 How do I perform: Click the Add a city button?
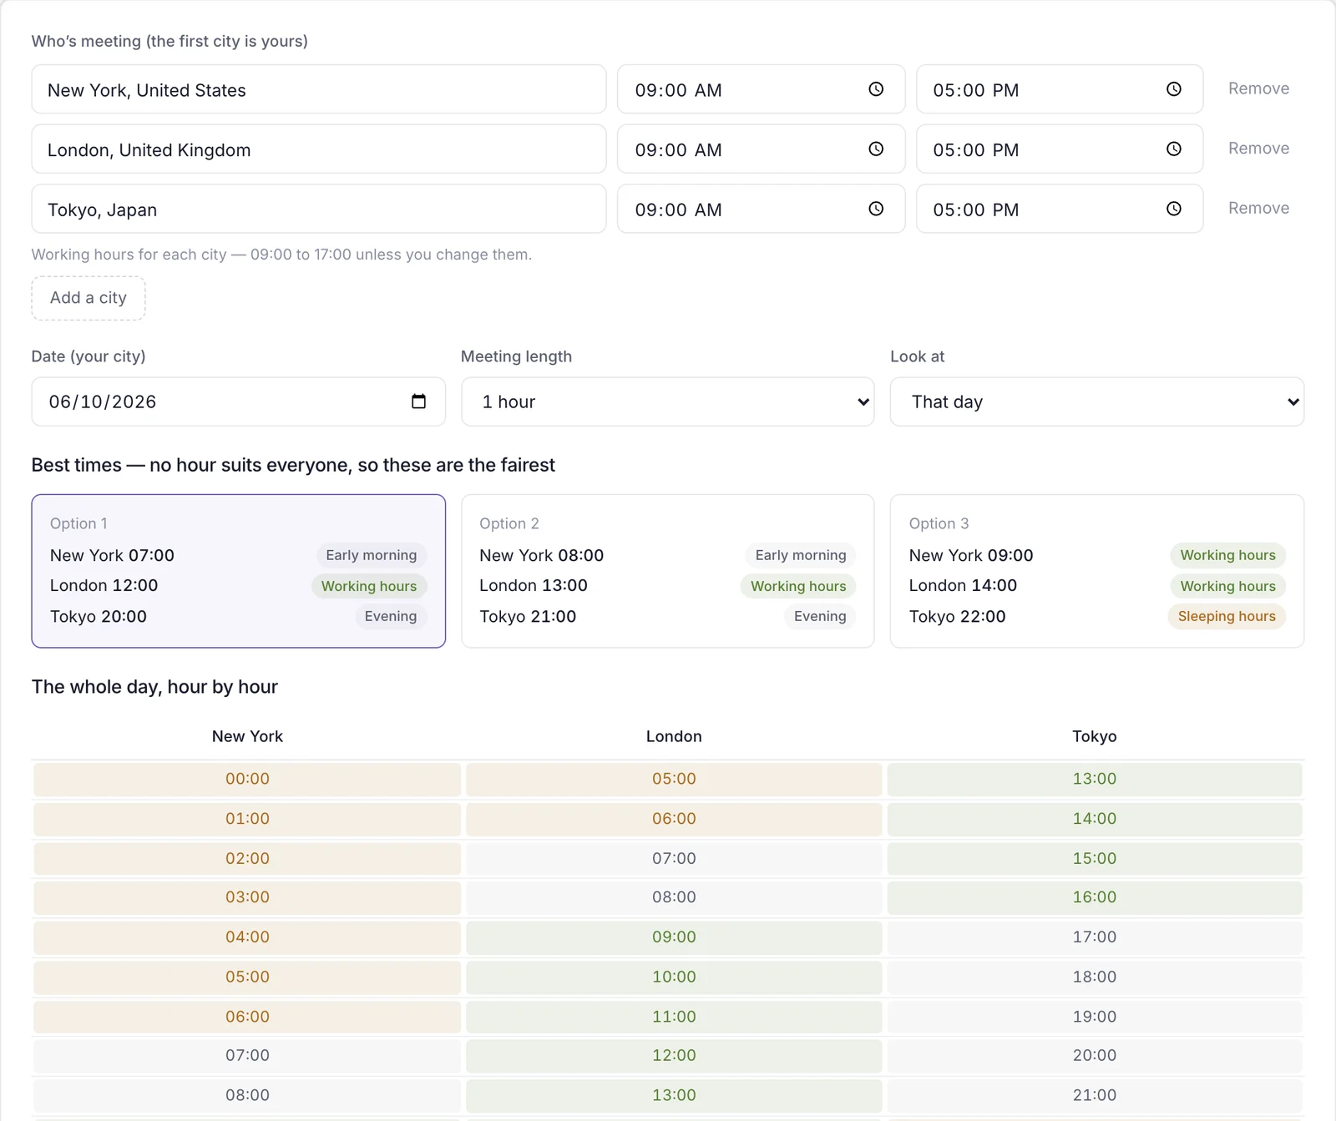(89, 298)
